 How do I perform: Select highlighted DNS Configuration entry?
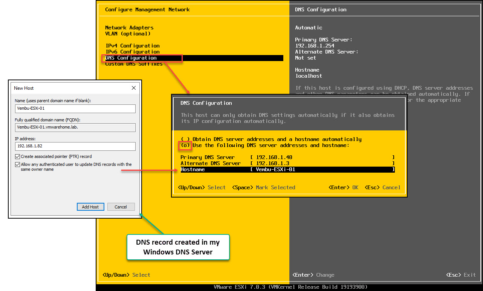[x=194, y=58]
